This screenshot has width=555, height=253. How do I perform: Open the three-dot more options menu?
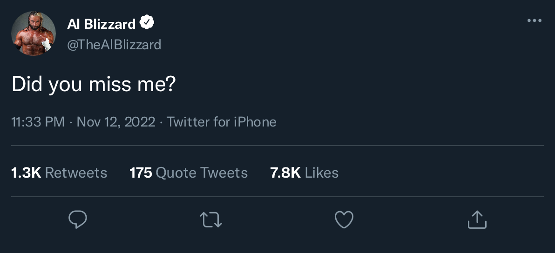[534, 21]
